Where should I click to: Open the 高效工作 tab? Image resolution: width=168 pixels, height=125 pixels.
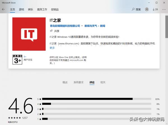(x=42, y=10)
